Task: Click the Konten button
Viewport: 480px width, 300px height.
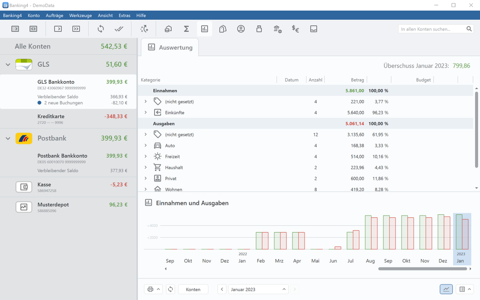Action: pyautogui.click(x=193, y=289)
